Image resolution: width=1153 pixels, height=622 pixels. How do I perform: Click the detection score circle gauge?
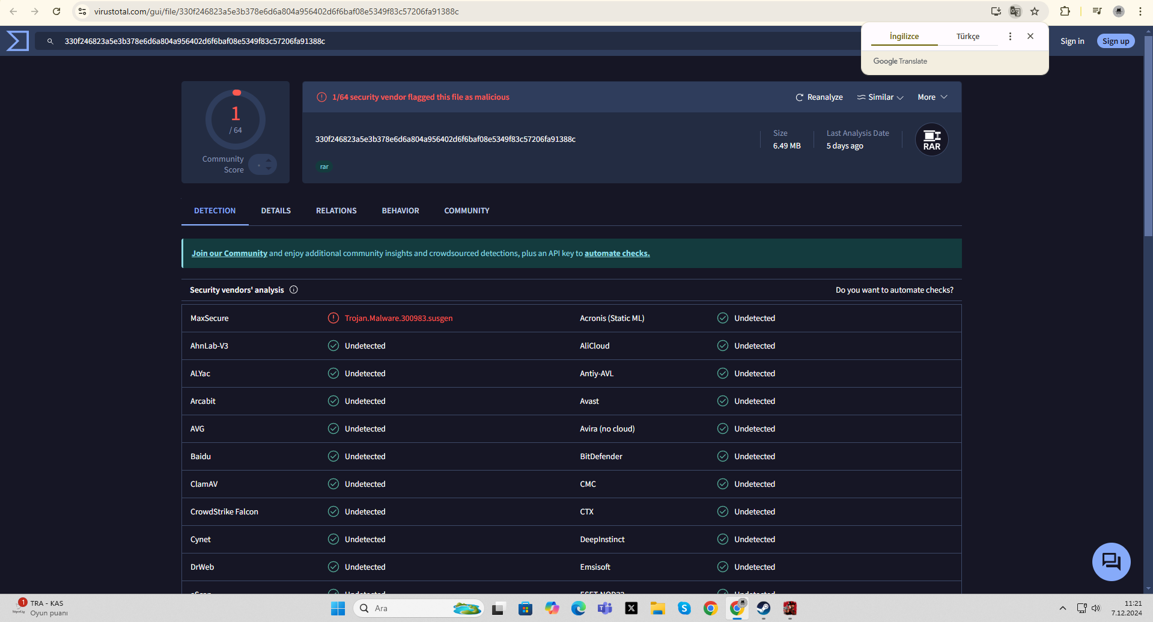coord(236,120)
